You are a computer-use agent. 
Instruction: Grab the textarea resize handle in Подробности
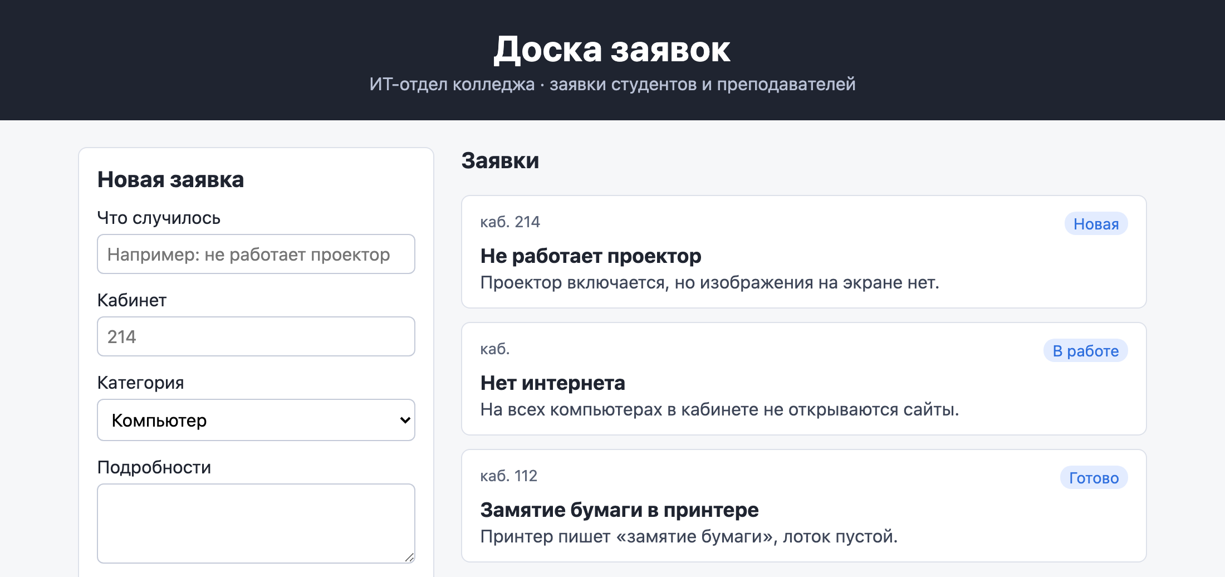409,558
